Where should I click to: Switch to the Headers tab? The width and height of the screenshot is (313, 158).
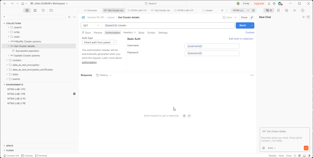click(x=128, y=33)
